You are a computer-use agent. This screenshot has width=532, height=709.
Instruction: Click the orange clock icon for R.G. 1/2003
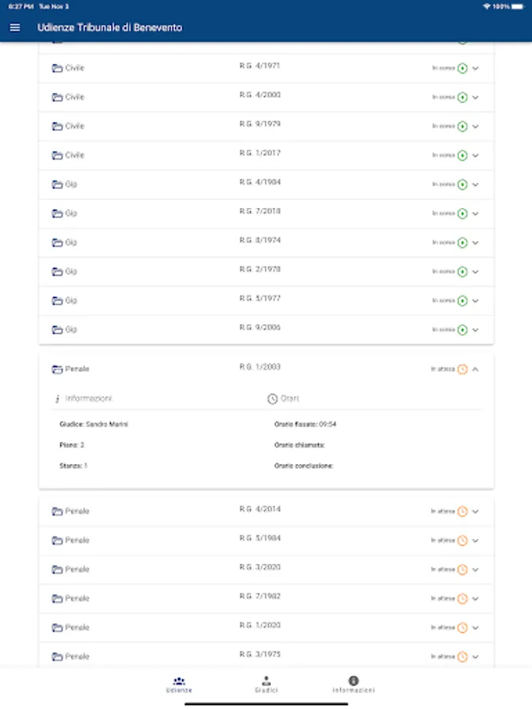coord(463,369)
